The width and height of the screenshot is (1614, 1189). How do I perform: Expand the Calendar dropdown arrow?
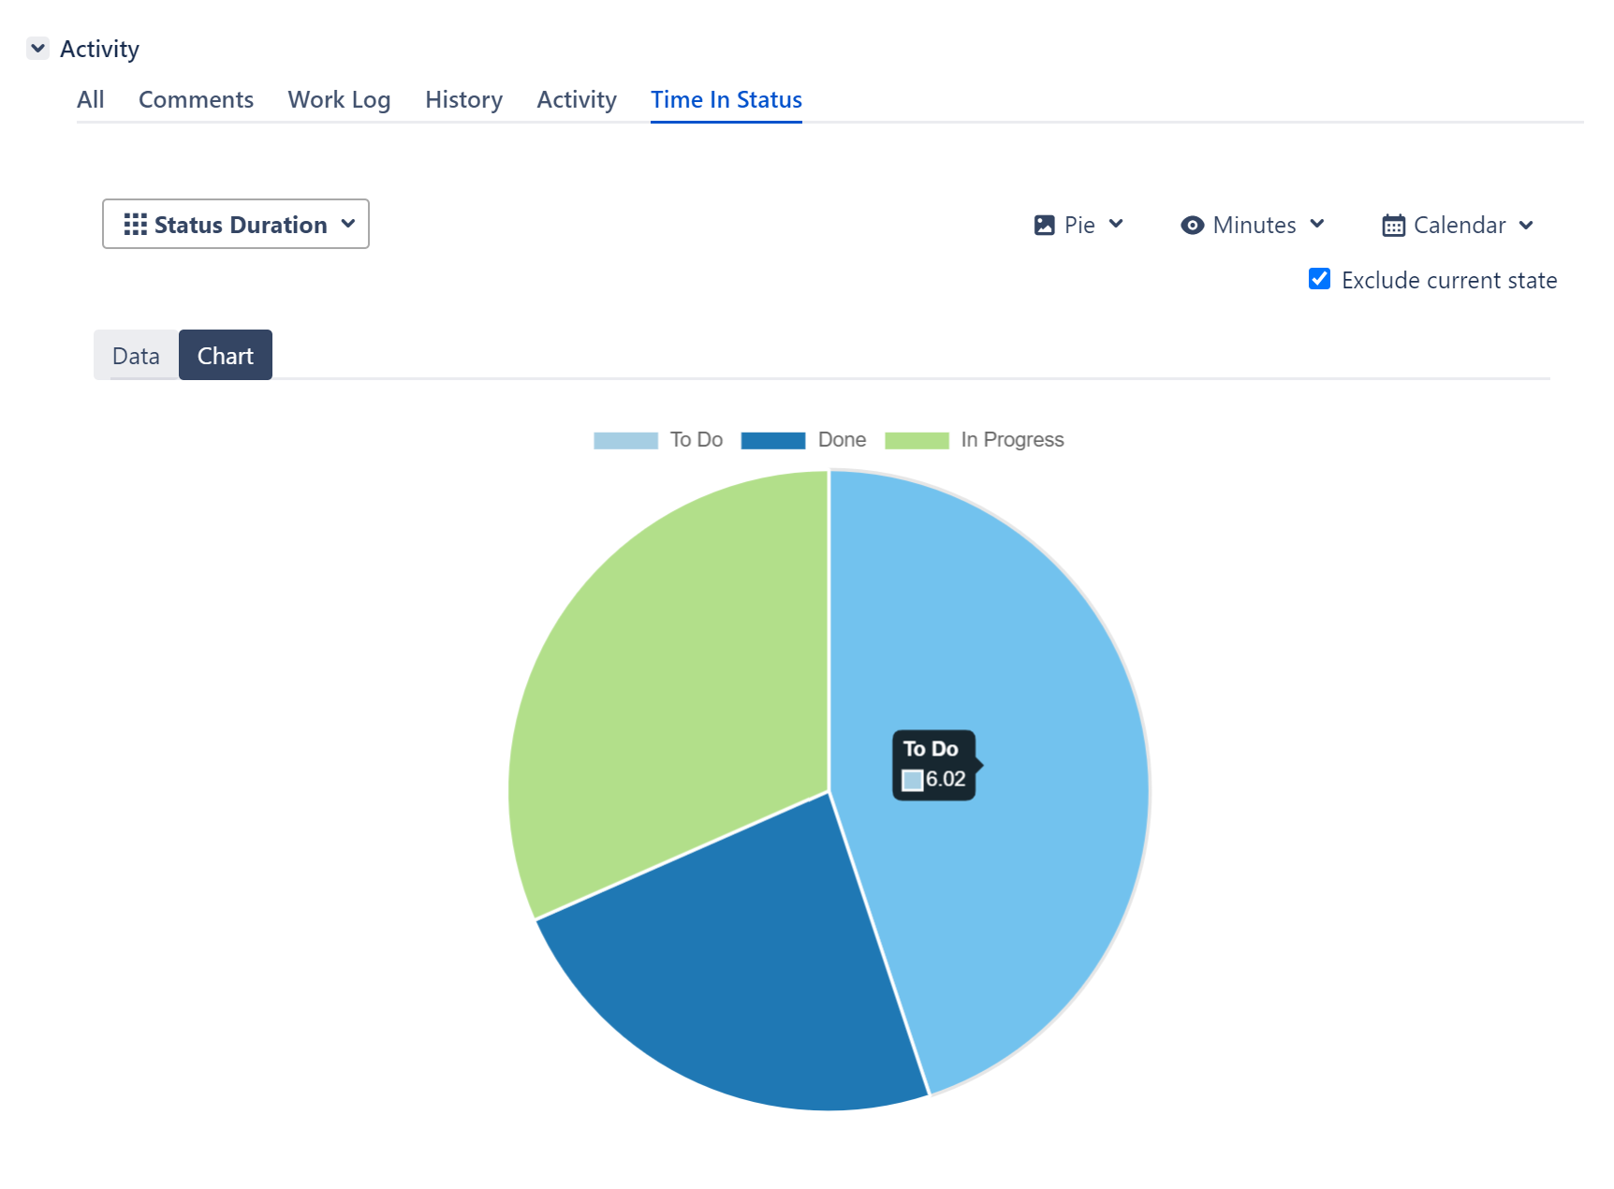click(1526, 226)
